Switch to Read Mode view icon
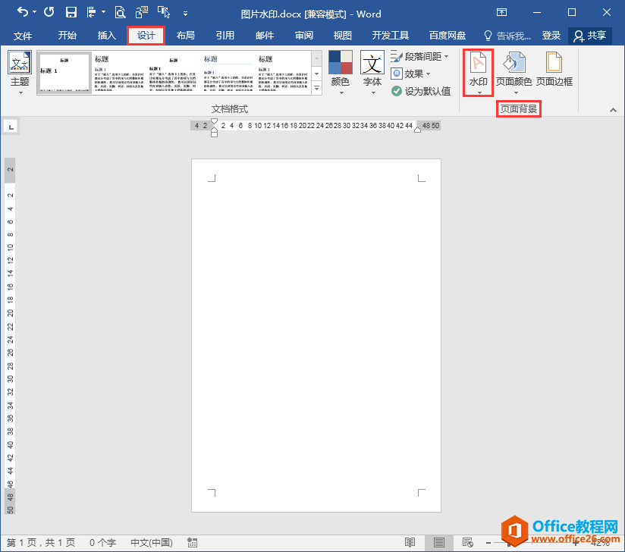The height and width of the screenshot is (552, 625). coord(410,542)
